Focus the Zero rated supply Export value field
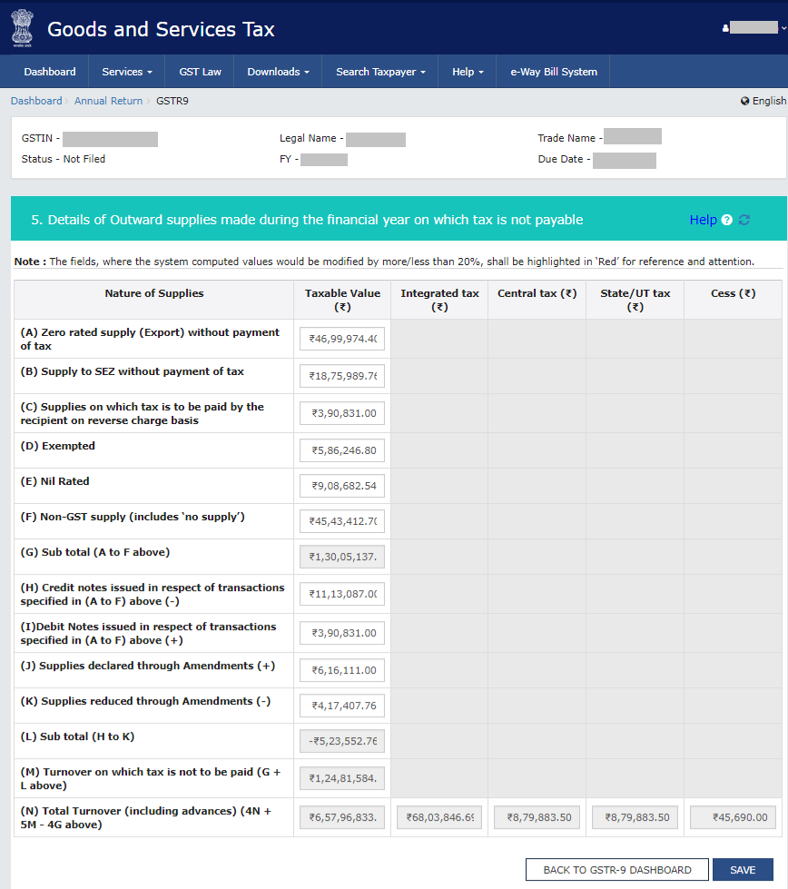Image resolution: width=788 pixels, height=889 pixels. [x=342, y=340]
